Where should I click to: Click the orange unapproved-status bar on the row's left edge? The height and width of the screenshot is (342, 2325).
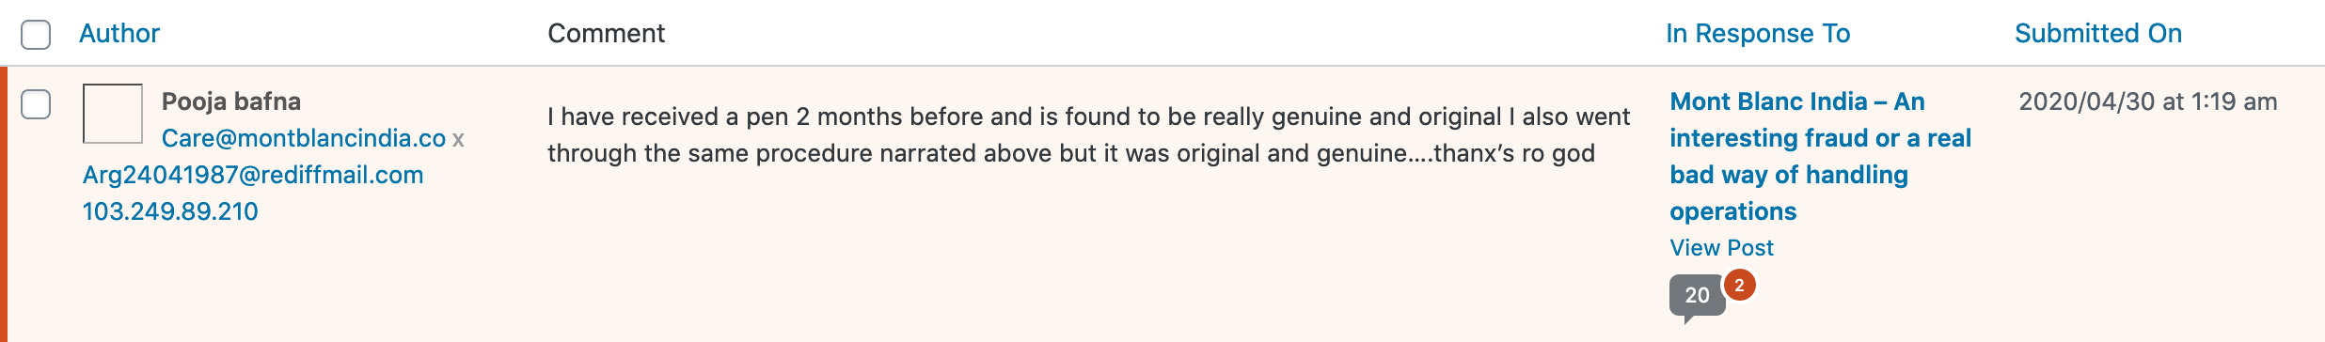click(4, 204)
